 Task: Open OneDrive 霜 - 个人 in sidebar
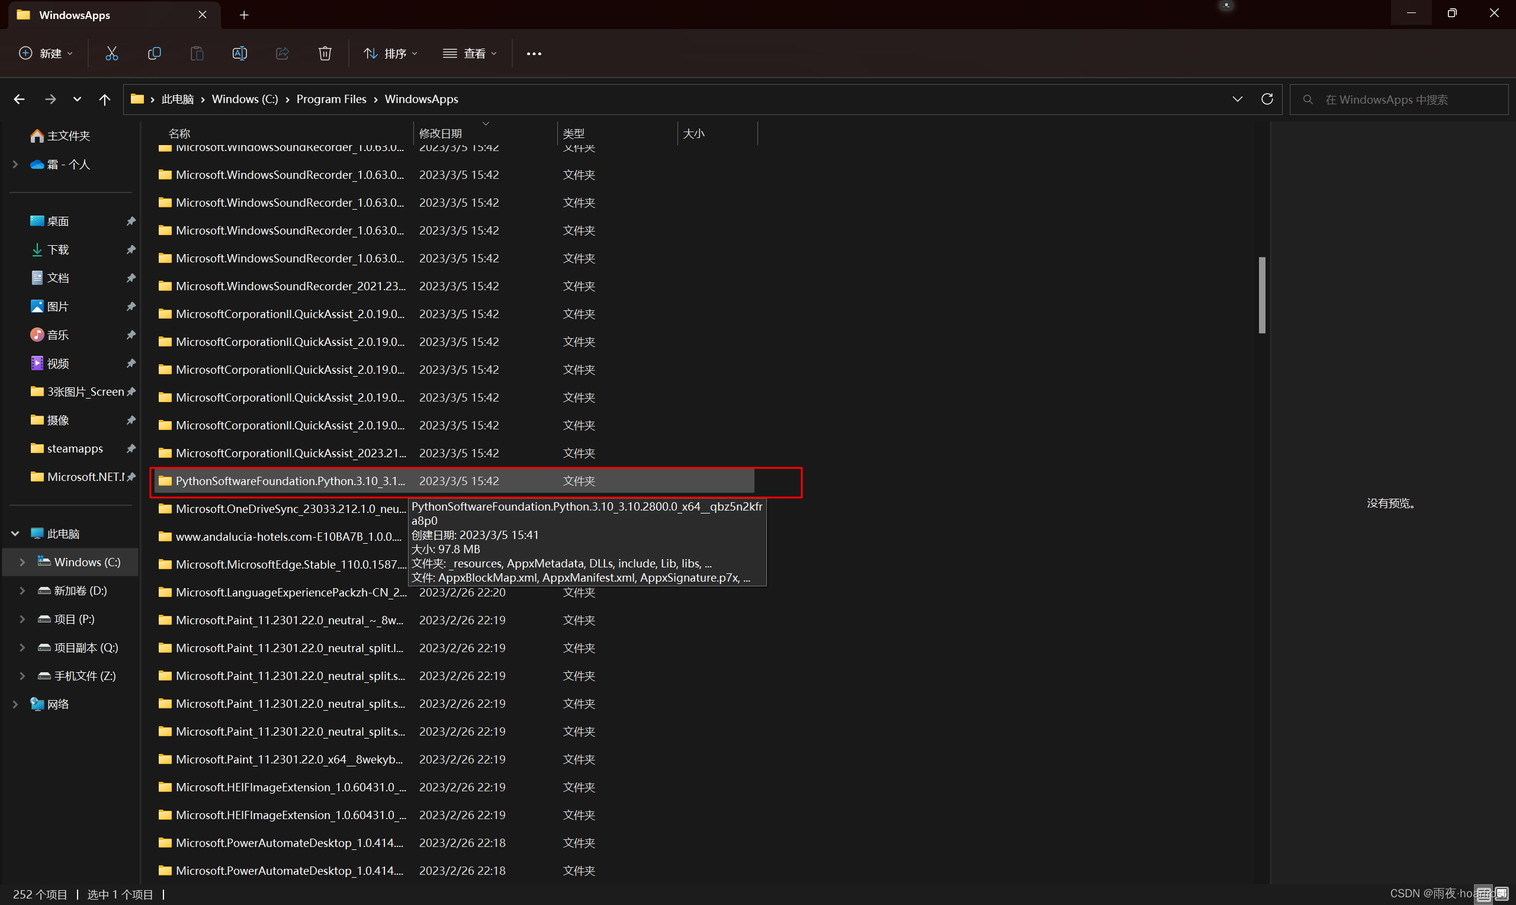tap(60, 164)
